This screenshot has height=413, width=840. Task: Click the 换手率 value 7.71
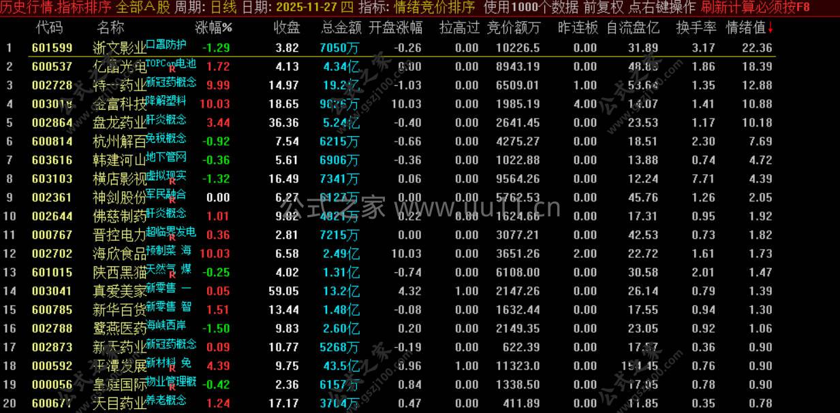coord(703,179)
